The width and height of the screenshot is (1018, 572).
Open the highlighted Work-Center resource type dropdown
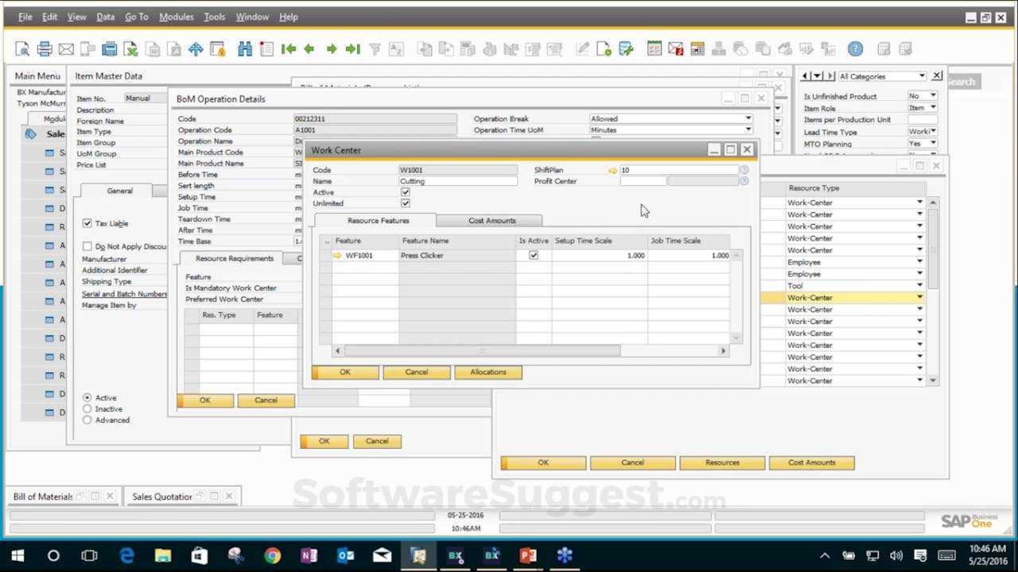[919, 298]
